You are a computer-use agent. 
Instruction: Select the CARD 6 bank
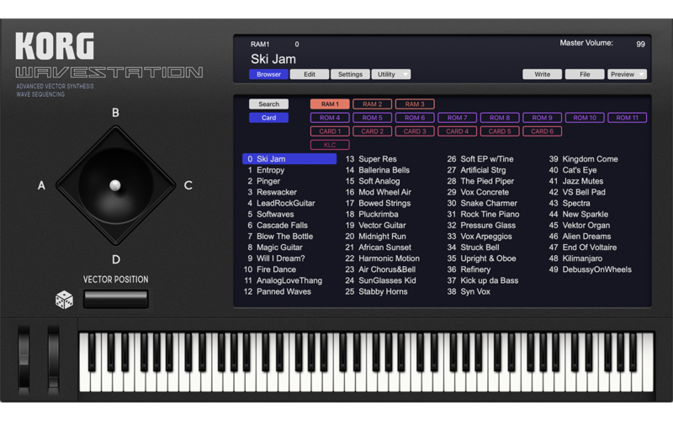pyautogui.click(x=542, y=131)
